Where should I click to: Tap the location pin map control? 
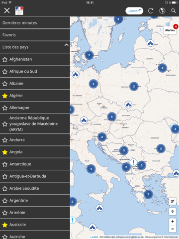pos(173,212)
